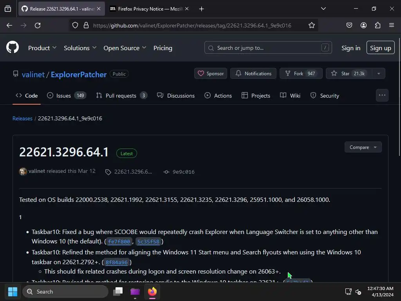Sponsor the project with heart button
This screenshot has width=401, height=301.
point(210,73)
